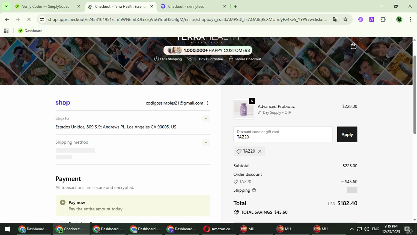Image resolution: width=417 pixels, height=235 pixels.
Task: Open Chrome profile avatar
Action: pos(399,19)
